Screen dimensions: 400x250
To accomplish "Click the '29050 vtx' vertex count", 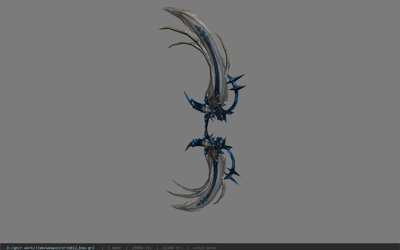I will (142, 248).
